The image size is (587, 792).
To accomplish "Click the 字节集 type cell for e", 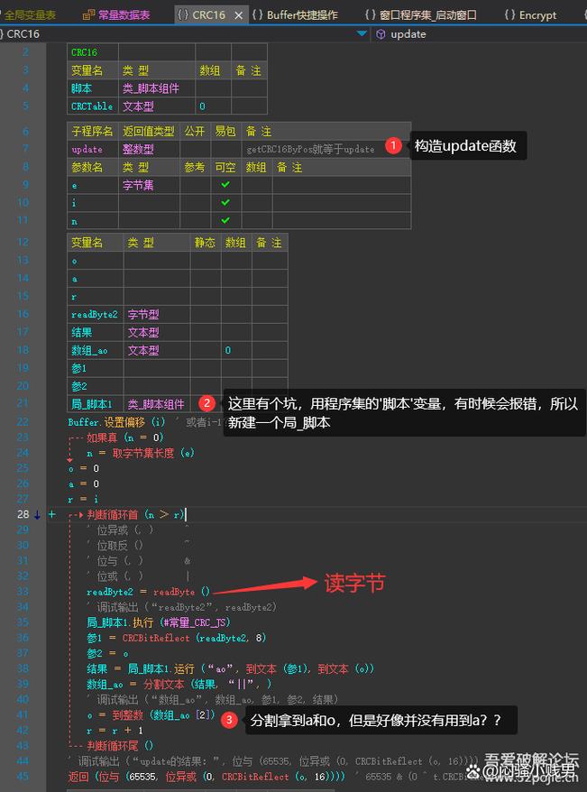I will click(149, 186).
